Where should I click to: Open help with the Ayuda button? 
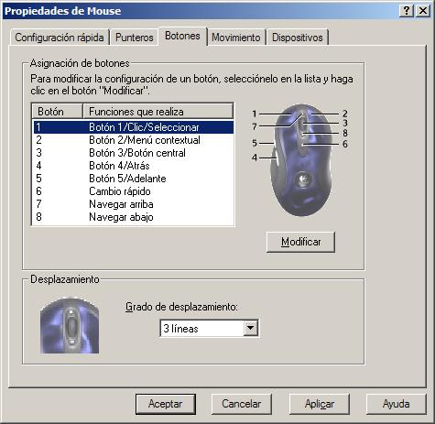(x=396, y=404)
